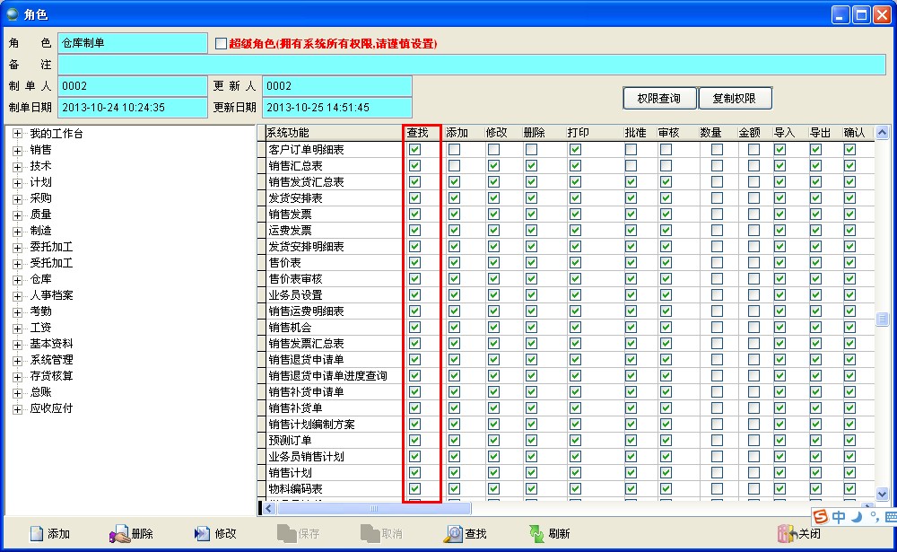Click the 复制权限 button

point(735,98)
